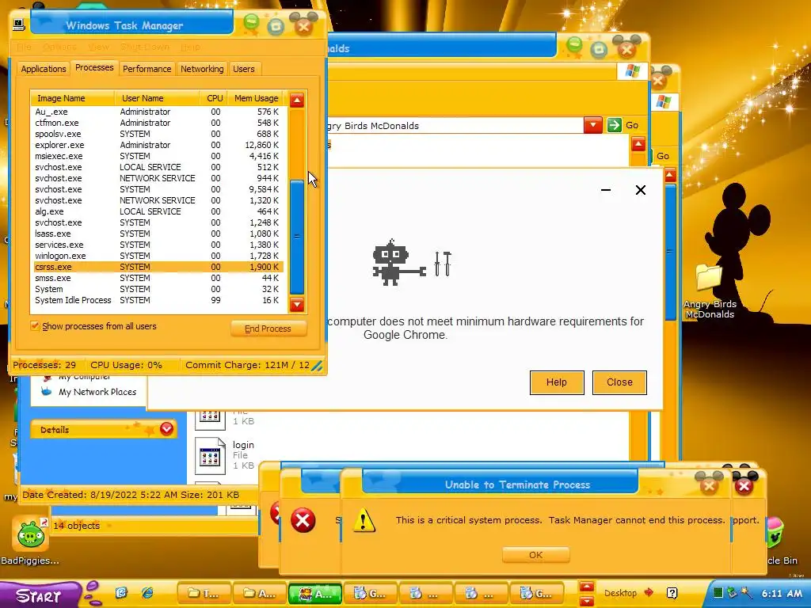Screen dimensions: 811x608
Task: Sort by User Name column header
Action: 157,98
